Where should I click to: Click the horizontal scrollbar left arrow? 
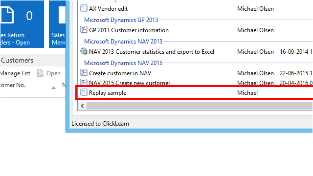click(82, 106)
